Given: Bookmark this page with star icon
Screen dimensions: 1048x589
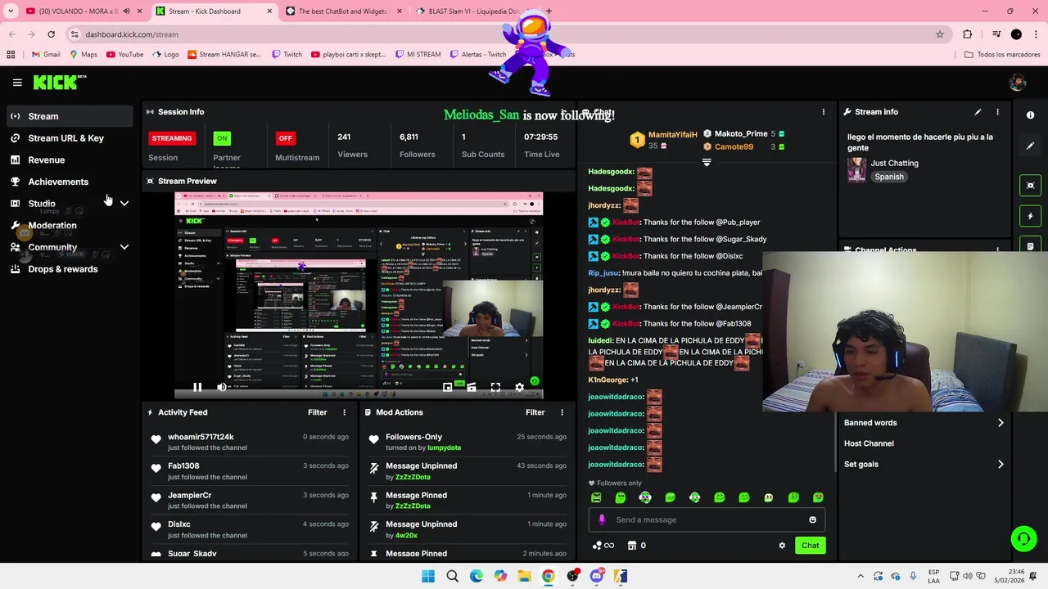Looking at the screenshot, I should coord(940,34).
